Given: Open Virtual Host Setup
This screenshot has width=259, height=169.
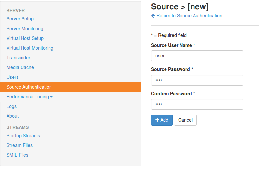Looking at the screenshot, I should [x=25, y=38].
